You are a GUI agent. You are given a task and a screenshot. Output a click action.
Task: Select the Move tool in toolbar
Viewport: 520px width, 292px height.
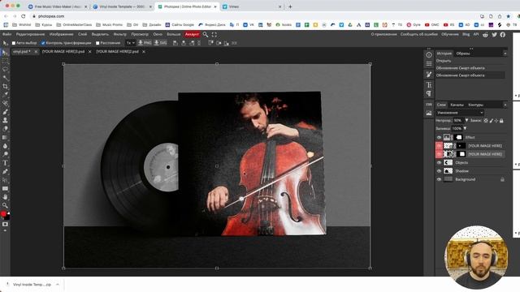(5, 53)
